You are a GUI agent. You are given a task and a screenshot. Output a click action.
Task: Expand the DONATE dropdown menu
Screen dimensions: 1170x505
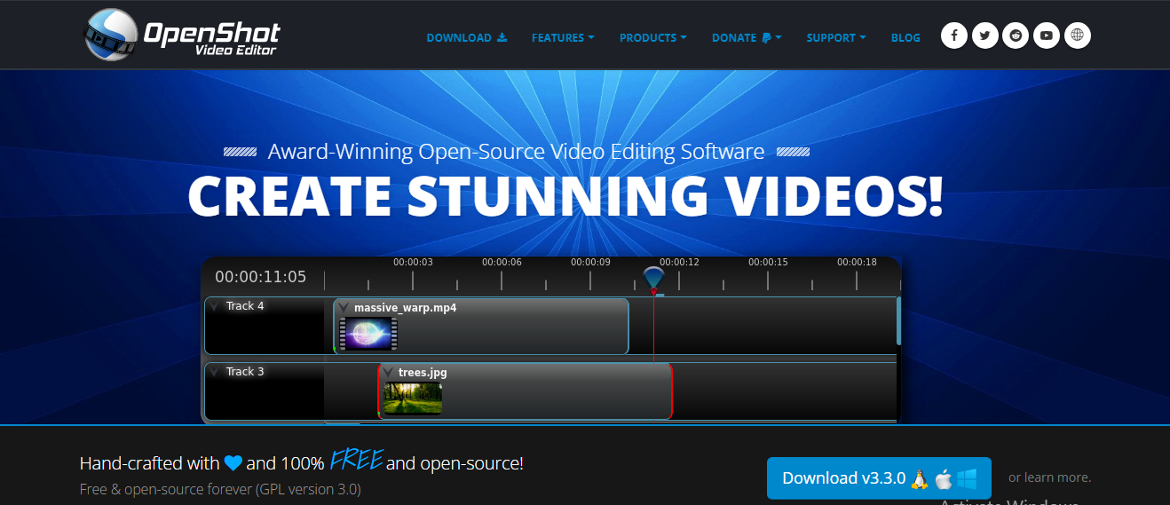coord(747,38)
